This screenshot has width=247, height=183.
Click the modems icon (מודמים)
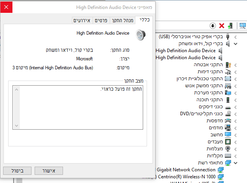point(228,128)
